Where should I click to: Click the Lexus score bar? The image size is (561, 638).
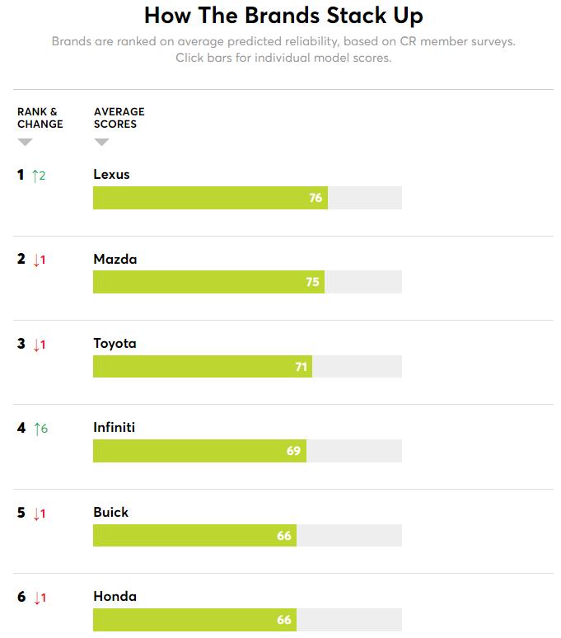click(x=247, y=198)
